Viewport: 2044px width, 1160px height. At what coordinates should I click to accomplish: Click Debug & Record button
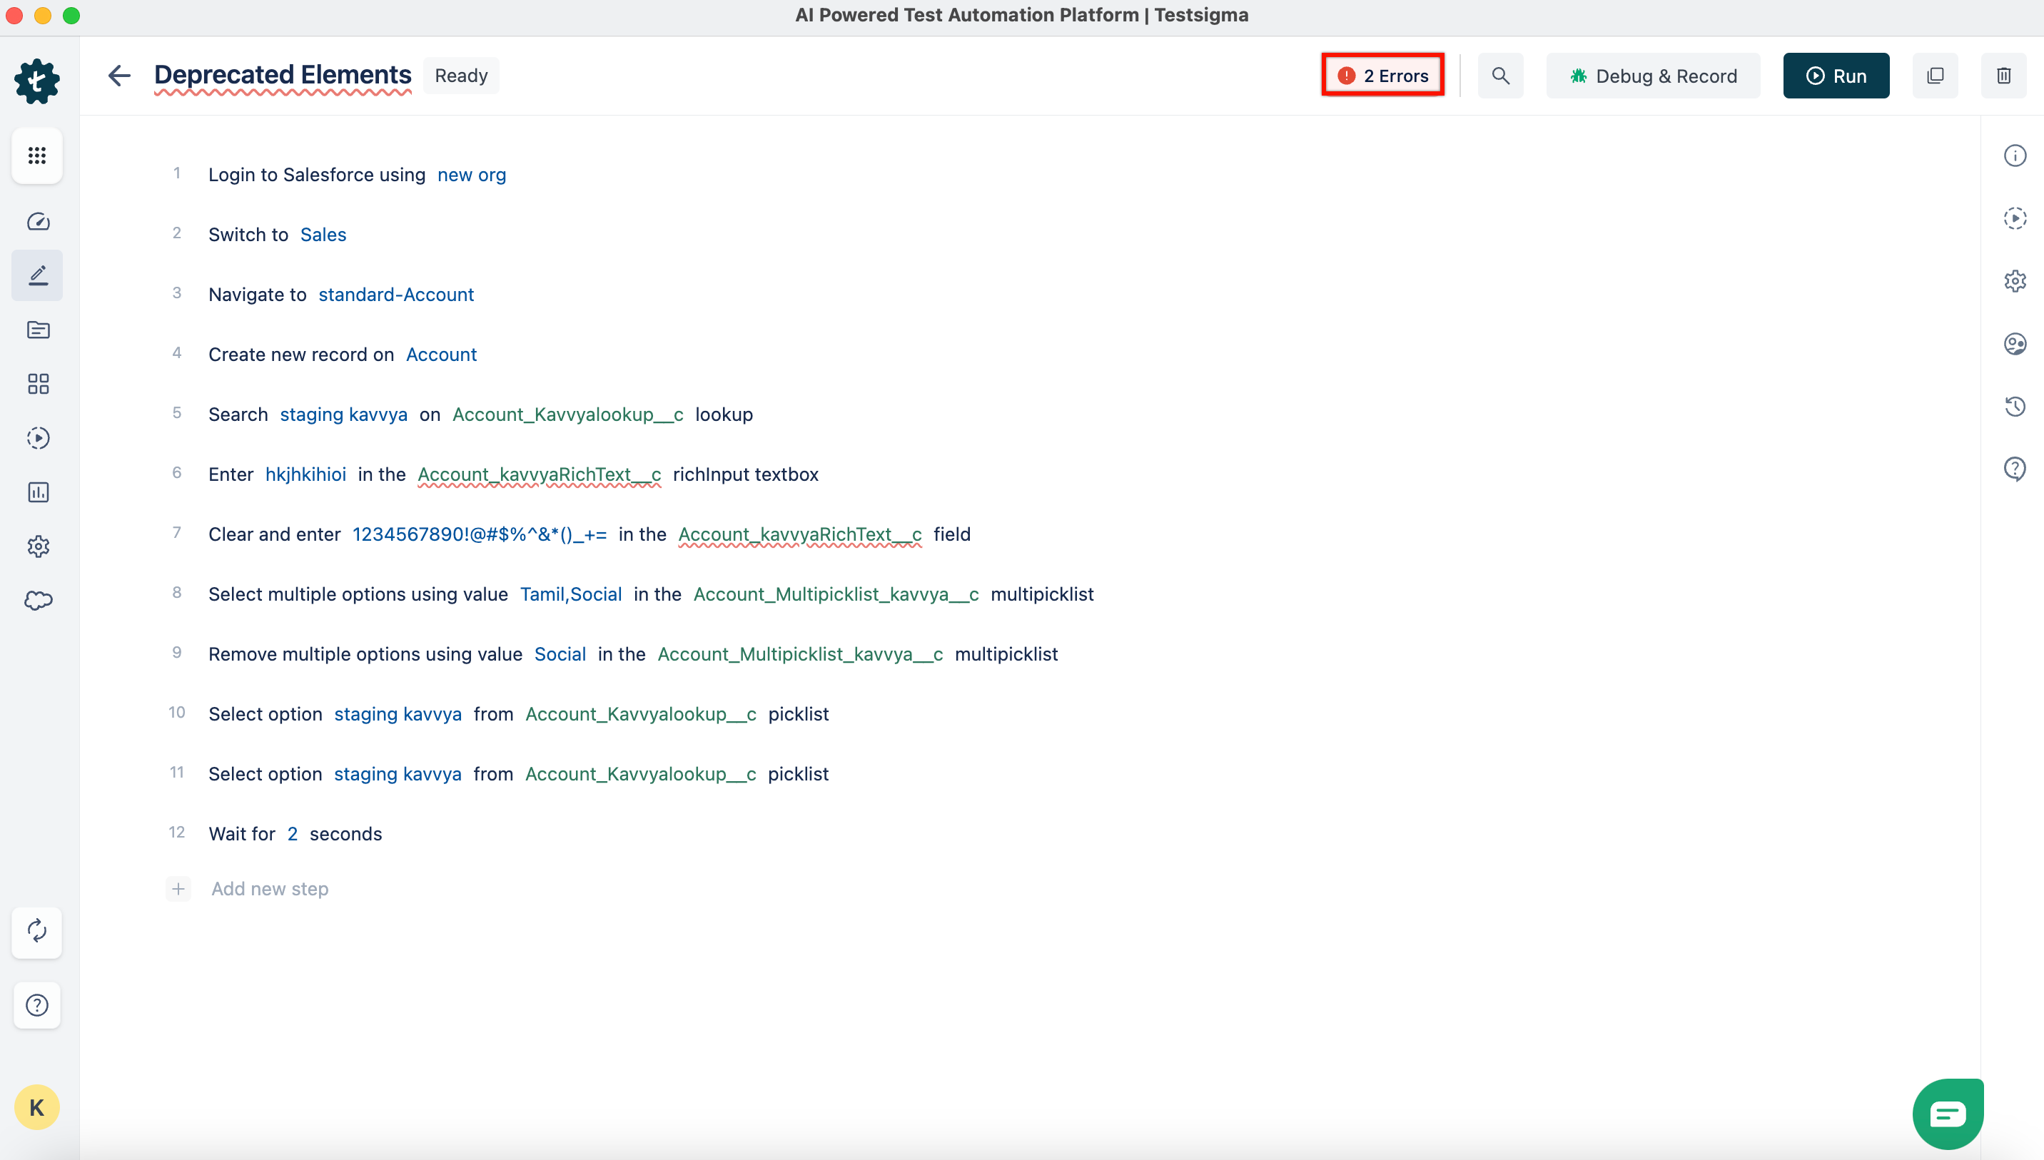coord(1654,76)
